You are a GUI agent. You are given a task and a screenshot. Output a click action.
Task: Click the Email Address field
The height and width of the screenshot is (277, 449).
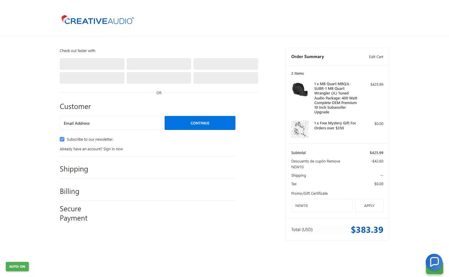click(x=111, y=123)
